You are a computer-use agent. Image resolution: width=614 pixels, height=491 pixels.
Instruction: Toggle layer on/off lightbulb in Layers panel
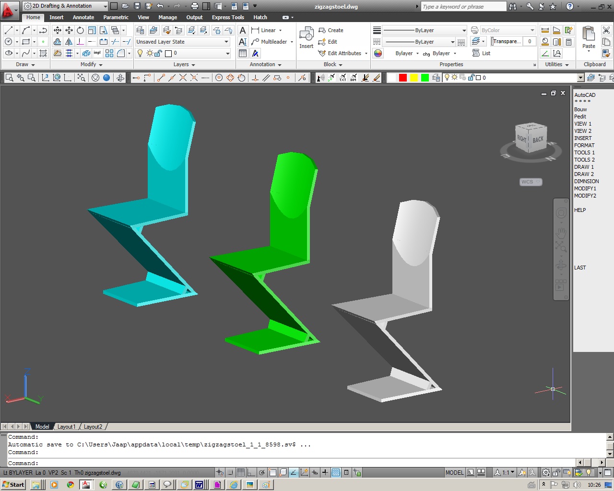click(x=140, y=53)
